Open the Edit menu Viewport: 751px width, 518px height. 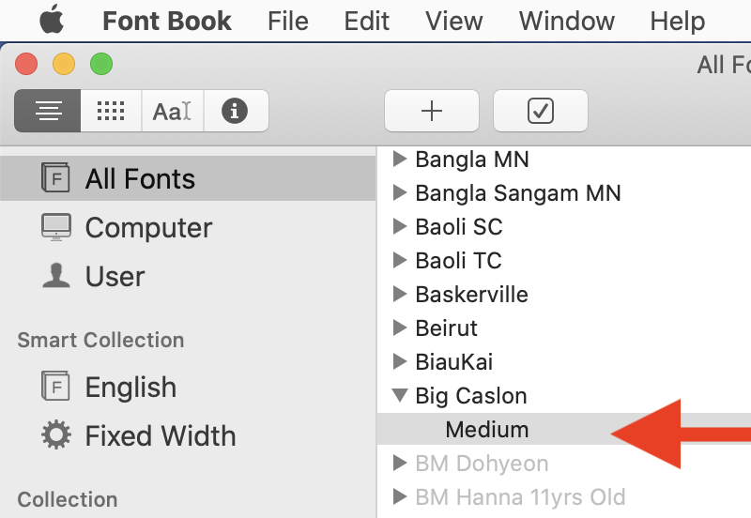(x=366, y=21)
